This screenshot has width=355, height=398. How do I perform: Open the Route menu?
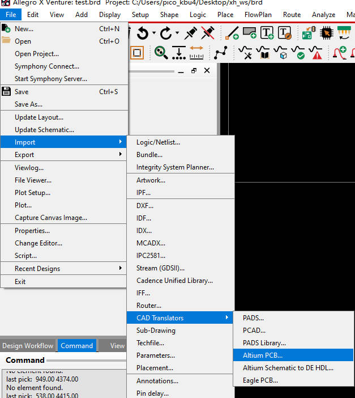[x=292, y=15]
